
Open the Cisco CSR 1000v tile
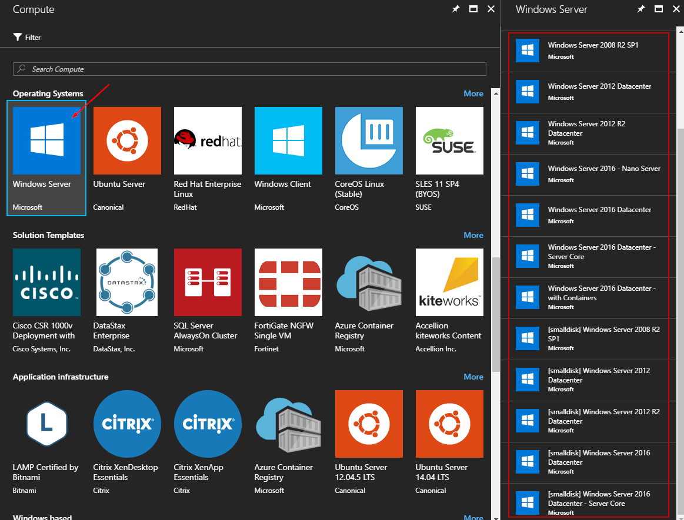pos(46,301)
